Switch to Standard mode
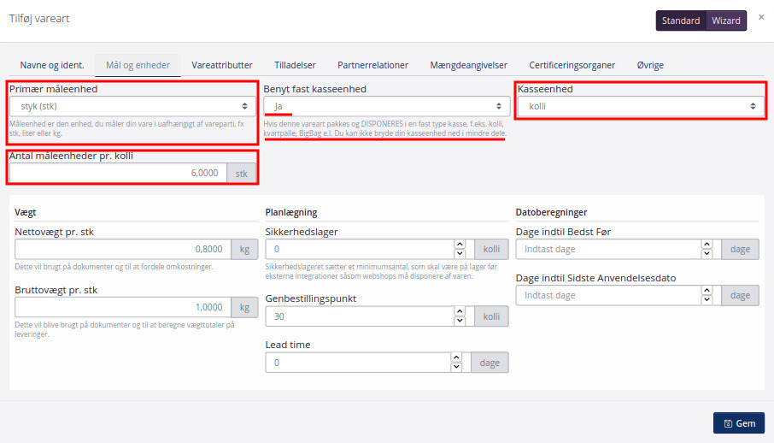The width and height of the screenshot is (774, 443). tap(681, 21)
